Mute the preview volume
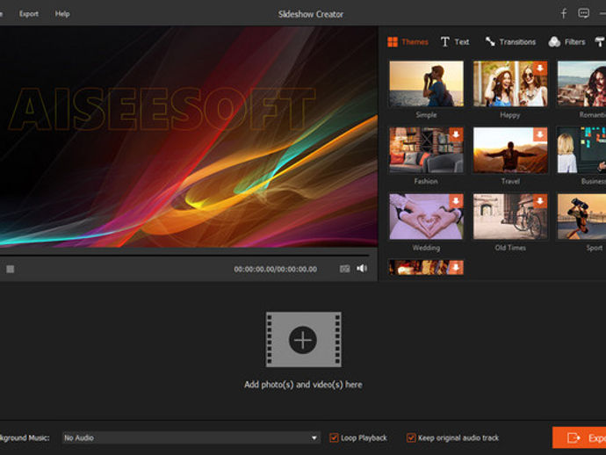The height and width of the screenshot is (455, 606). [x=362, y=268]
